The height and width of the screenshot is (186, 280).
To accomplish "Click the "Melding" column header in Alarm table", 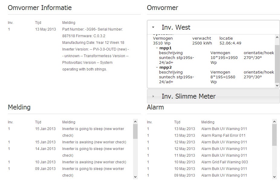I will click(x=208, y=122).
